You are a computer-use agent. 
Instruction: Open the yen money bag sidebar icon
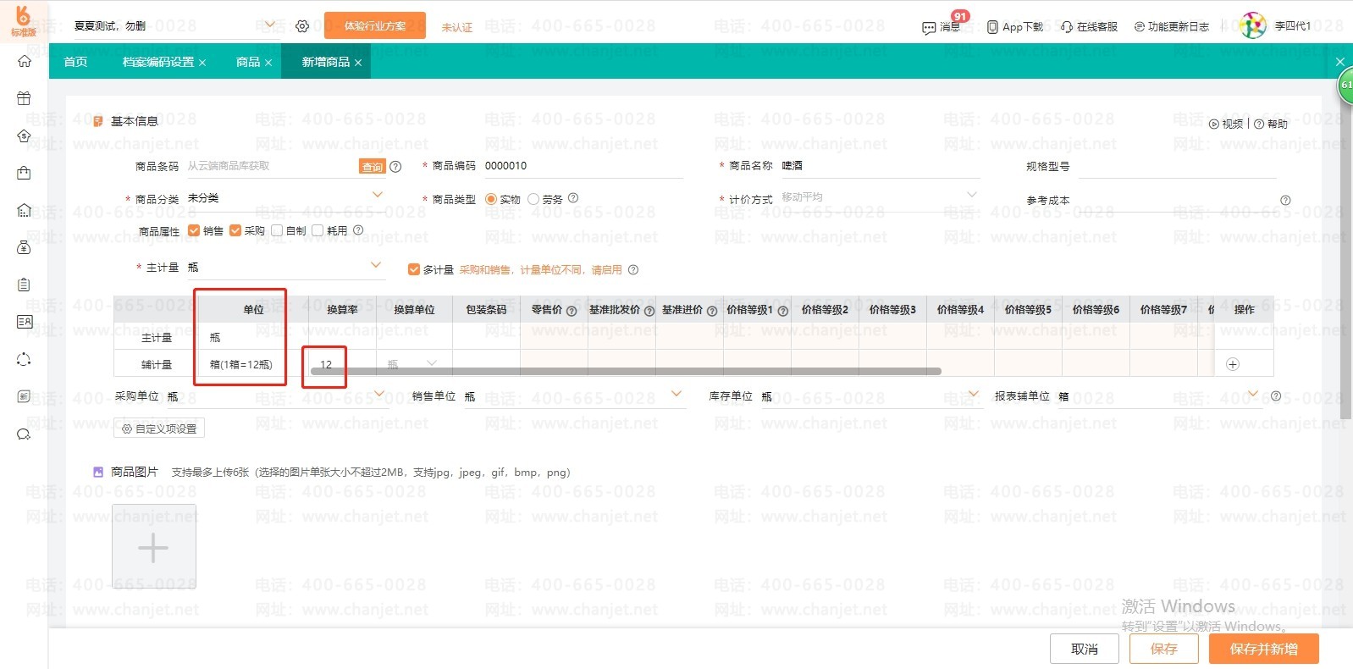pyautogui.click(x=24, y=247)
